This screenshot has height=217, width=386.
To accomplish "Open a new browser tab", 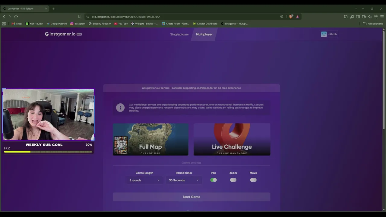I will coord(53,8).
